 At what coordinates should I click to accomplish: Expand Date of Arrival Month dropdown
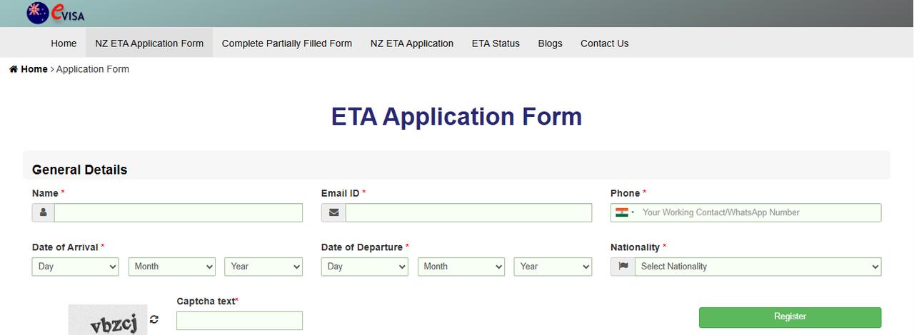pyautogui.click(x=172, y=267)
